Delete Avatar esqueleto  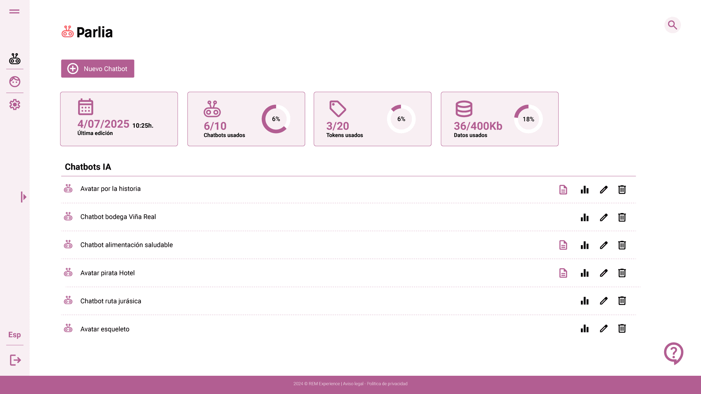(x=622, y=328)
